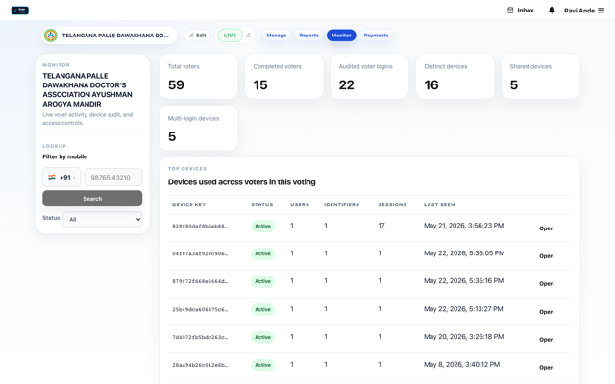Open the hamburger menu next to Ravi Ande
Image resolution: width=615 pixels, height=384 pixels.
601,11
